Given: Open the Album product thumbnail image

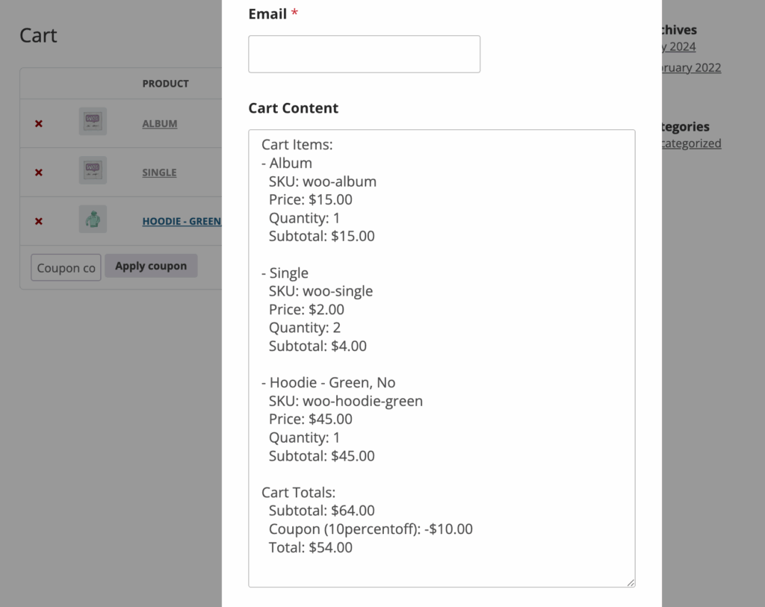Looking at the screenshot, I should point(93,122).
